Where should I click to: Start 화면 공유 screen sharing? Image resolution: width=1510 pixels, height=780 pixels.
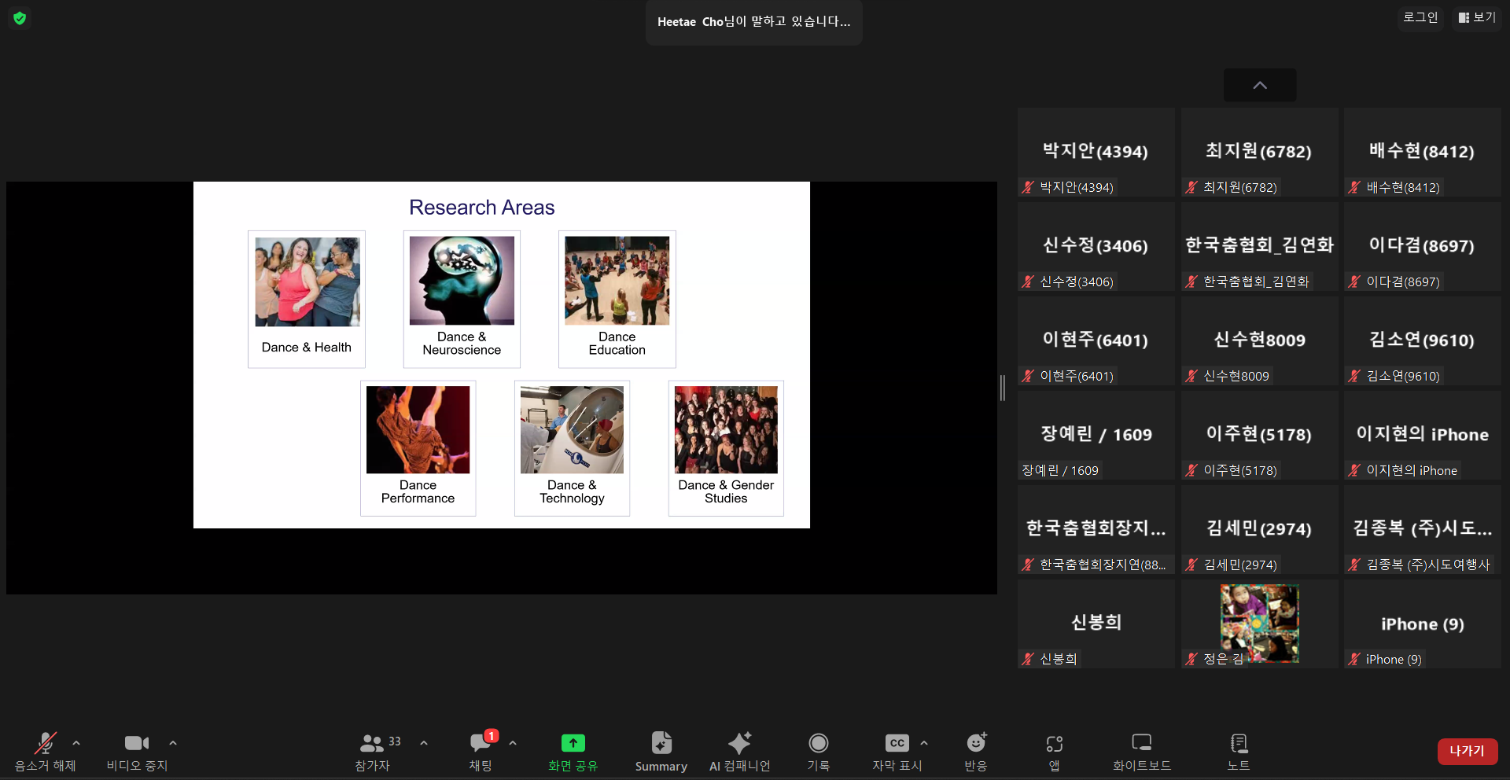[573, 752]
